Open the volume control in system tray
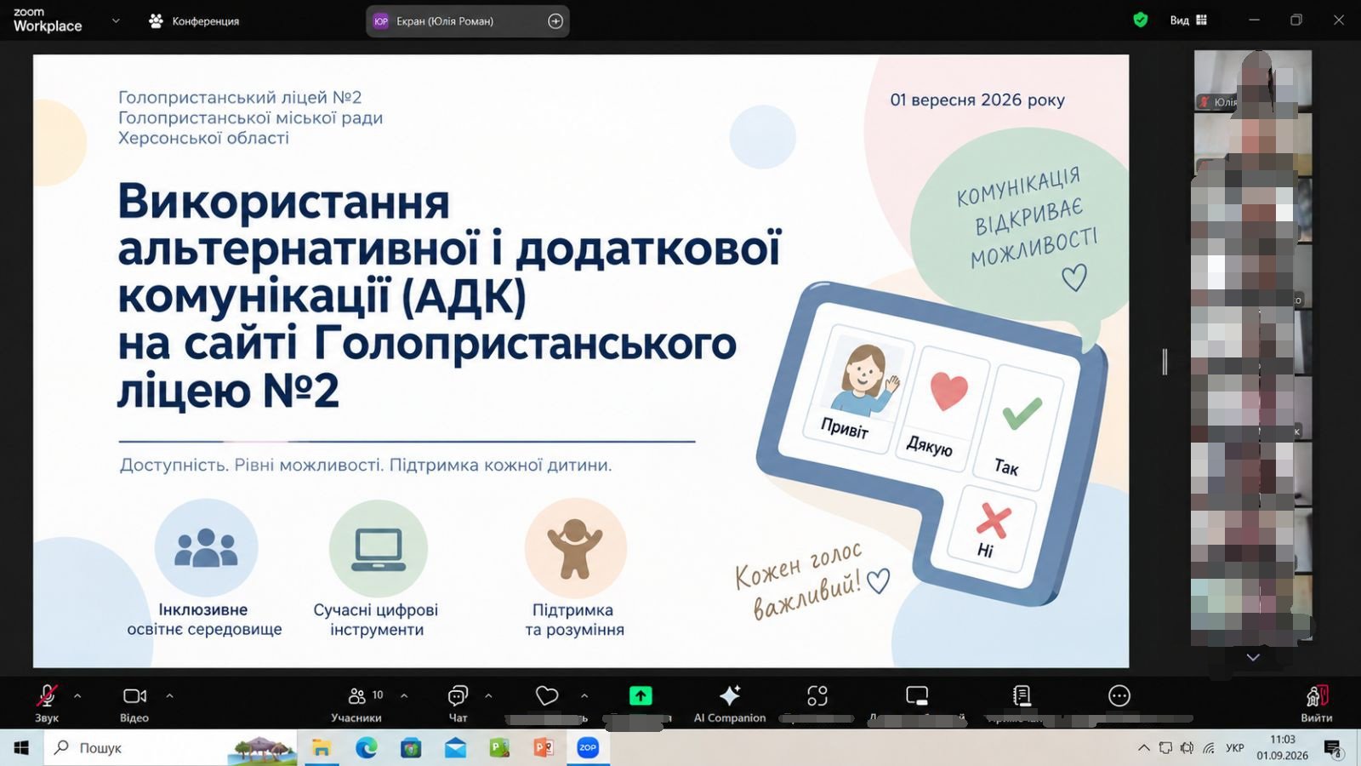The height and width of the screenshot is (766, 1361). pos(1187,747)
